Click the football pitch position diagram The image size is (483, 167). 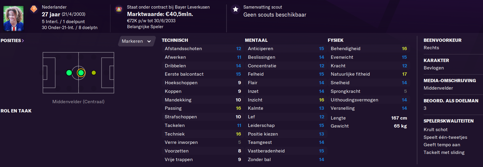coord(78,73)
